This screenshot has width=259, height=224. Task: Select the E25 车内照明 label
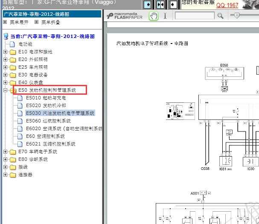click(33, 67)
